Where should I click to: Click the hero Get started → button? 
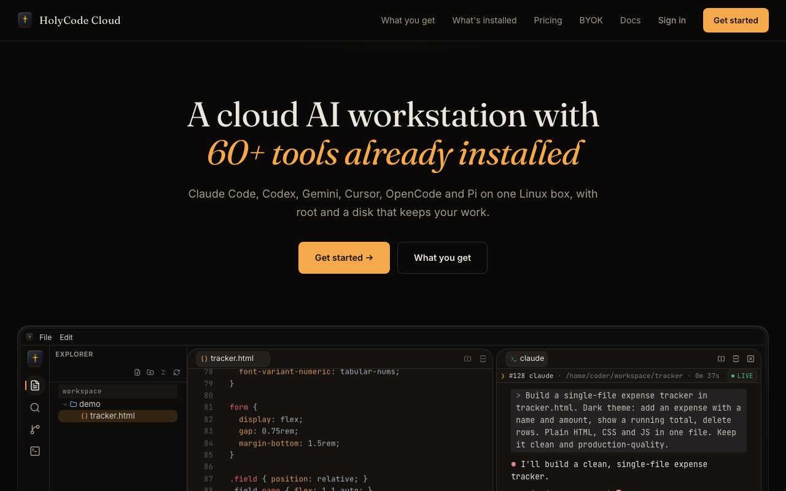pos(344,258)
